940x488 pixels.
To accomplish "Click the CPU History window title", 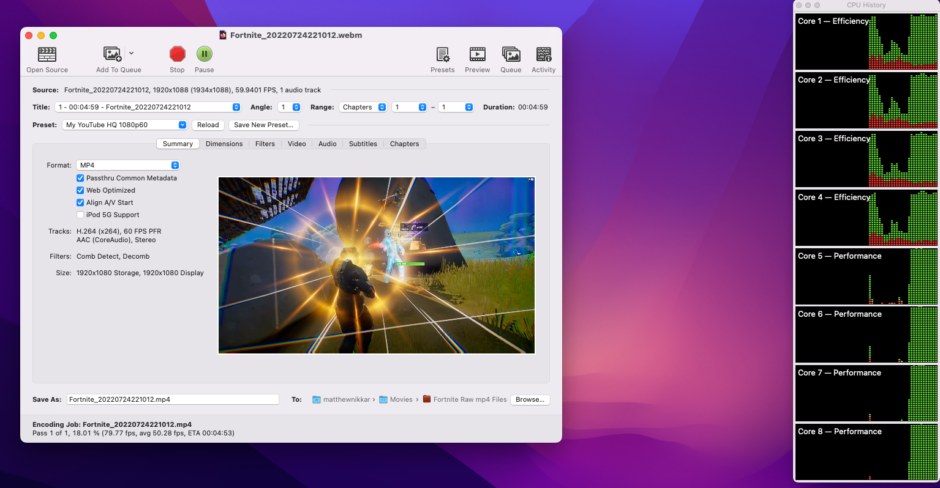I will (866, 5).
